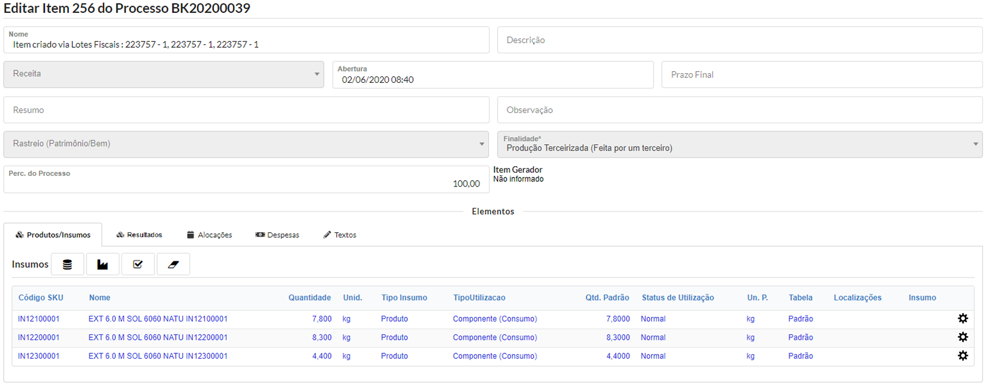Viewport: 985px width, 384px height.
Task: Click the Observação text field
Action: (739, 110)
